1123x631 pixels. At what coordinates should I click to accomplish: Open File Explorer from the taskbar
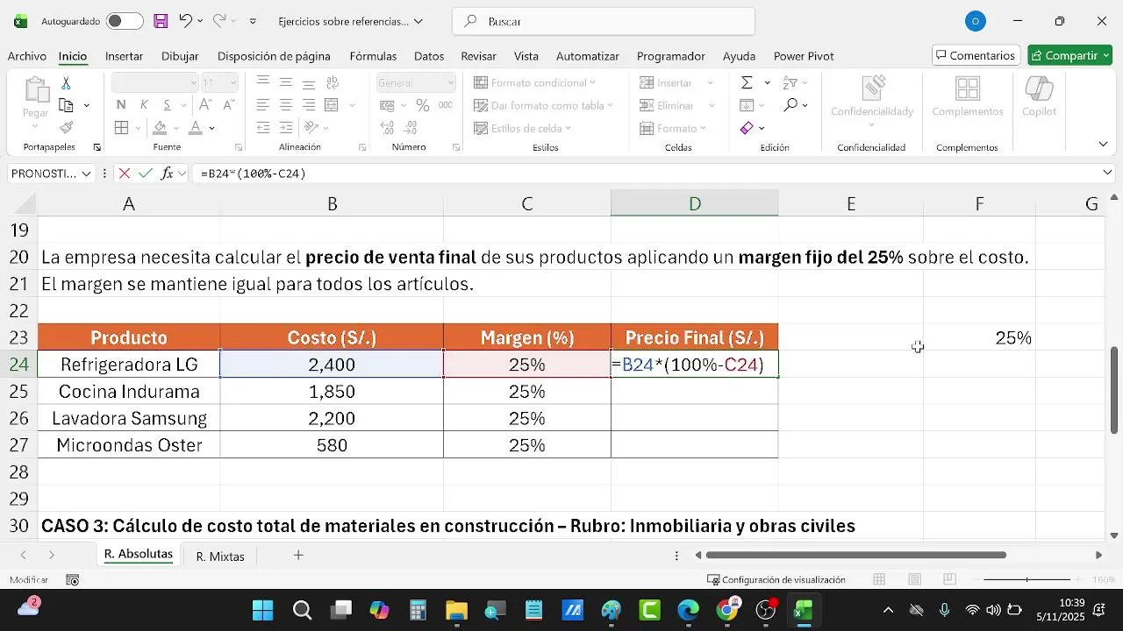point(456,610)
